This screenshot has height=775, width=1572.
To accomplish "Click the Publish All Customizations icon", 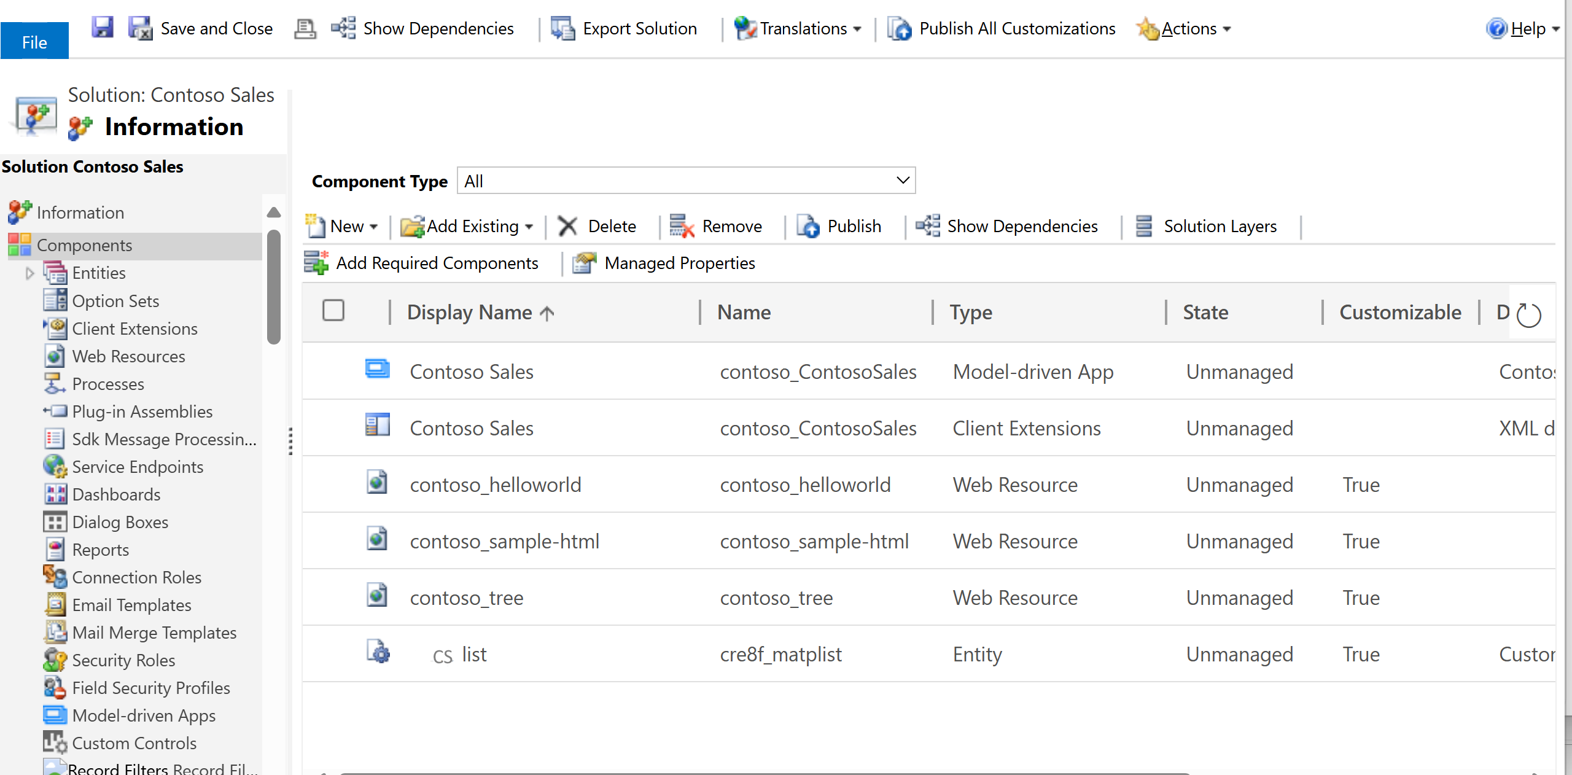I will (898, 28).
